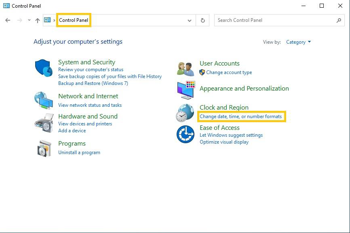The height and width of the screenshot is (233, 350).
Task: Open the recent locations chevron
Action: 29,20
